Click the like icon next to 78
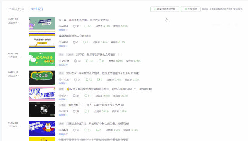This screenshot has width=248, height=141. (75, 61)
